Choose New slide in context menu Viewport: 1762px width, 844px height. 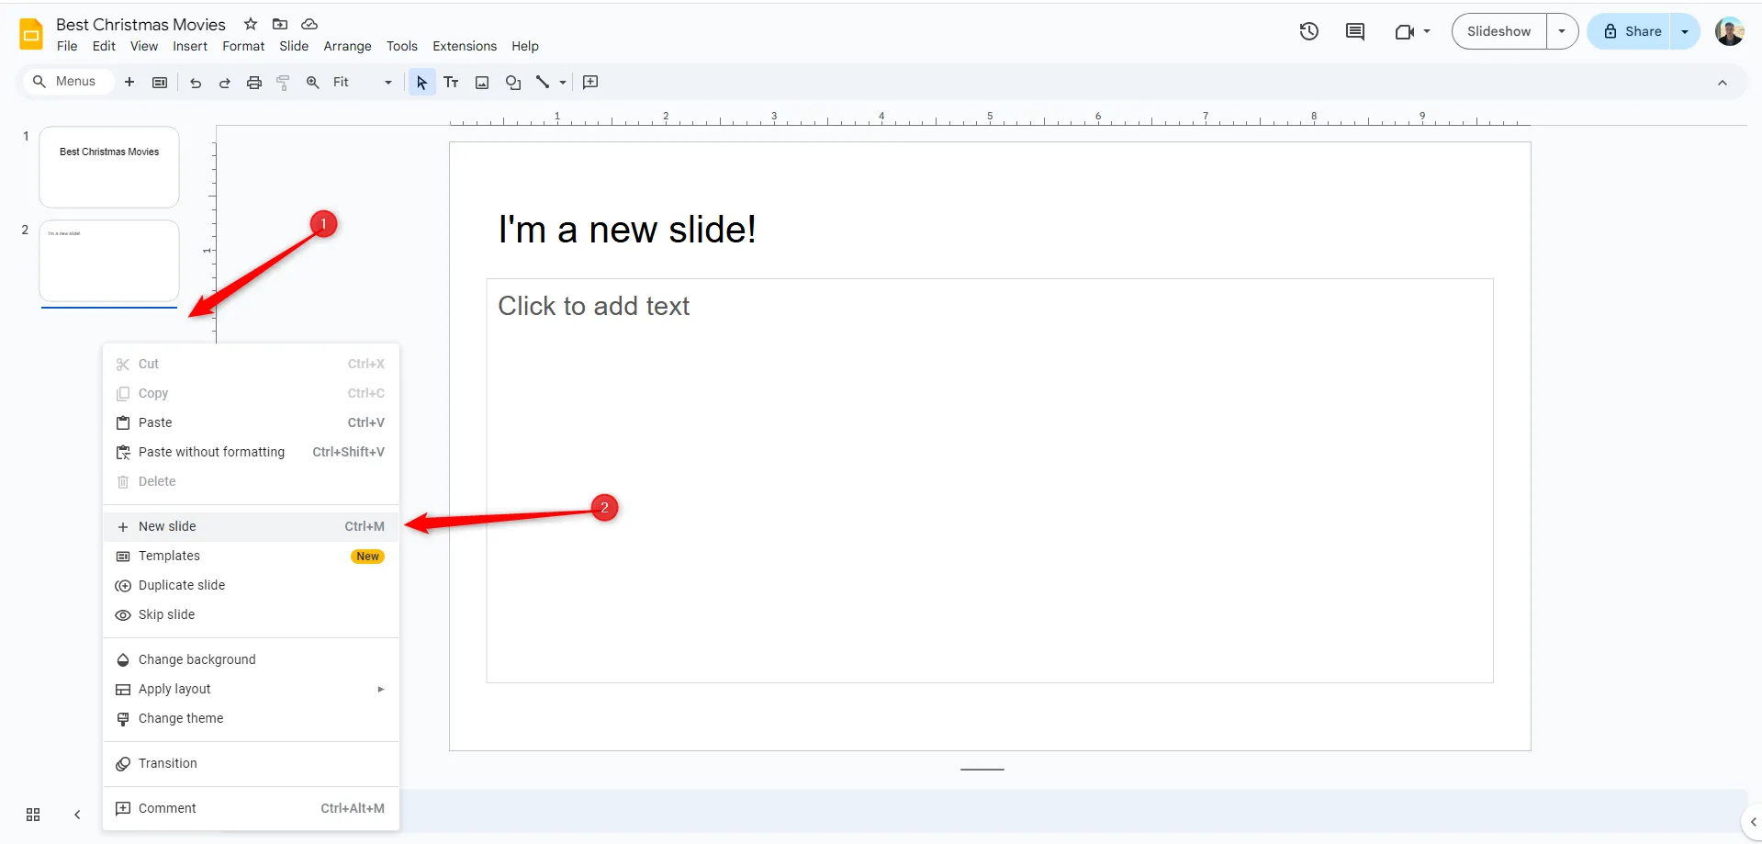[x=251, y=526]
